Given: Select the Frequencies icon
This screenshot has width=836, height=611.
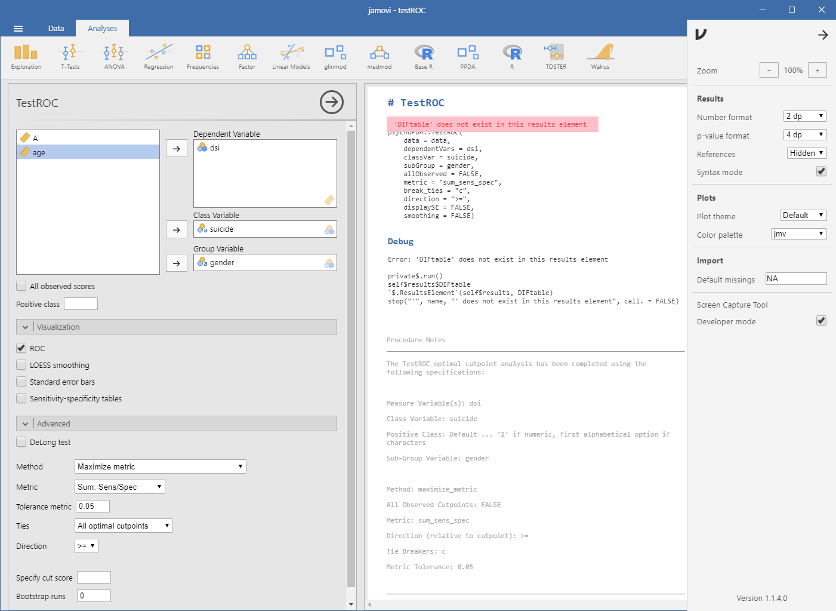Looking at the screenshot, I should [202, 57].
